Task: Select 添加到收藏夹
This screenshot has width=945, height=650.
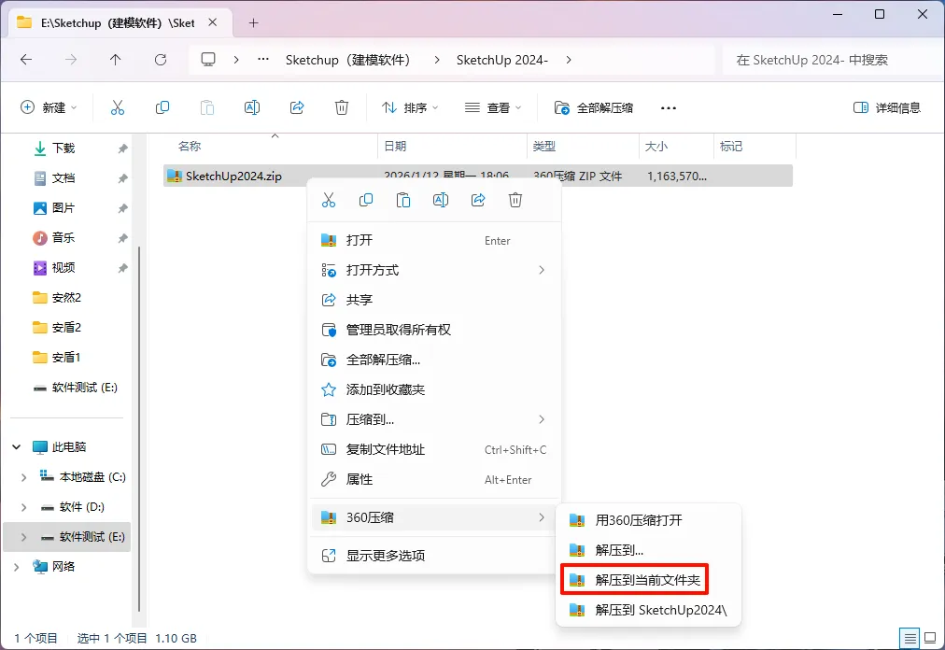Action: pyautogui.click(x=434, y=389)
